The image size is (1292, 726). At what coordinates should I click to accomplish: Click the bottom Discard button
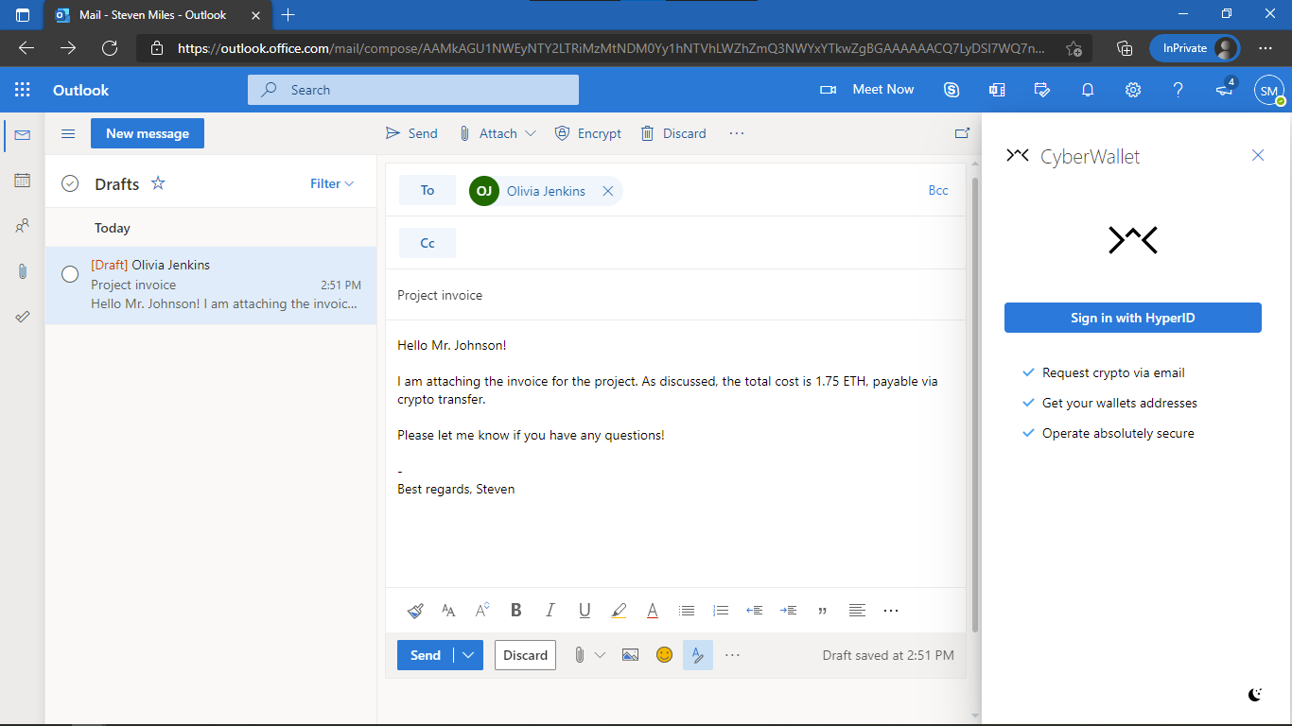click(x=525, y=655)
